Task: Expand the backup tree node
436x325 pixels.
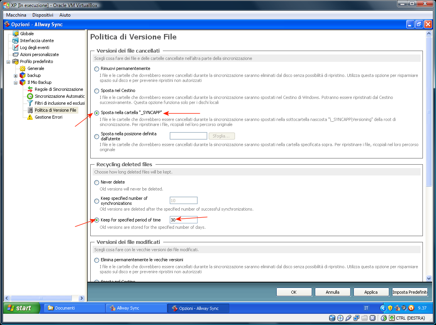Action: click(15, 76)
